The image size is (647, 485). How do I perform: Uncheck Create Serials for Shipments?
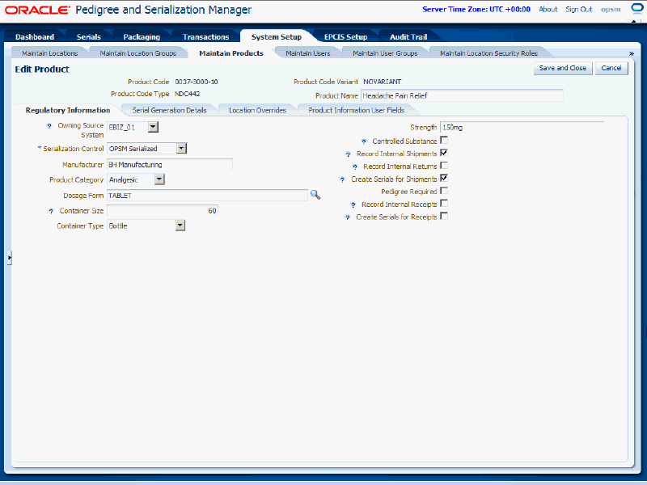444,179
